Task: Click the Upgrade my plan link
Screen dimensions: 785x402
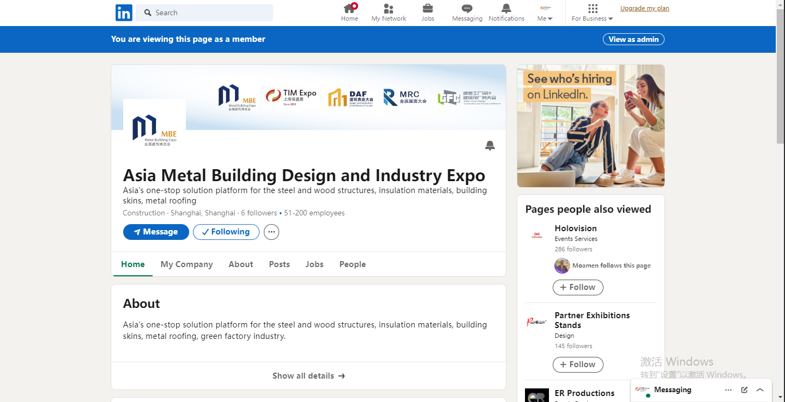Action: click(x=645, y=8)
